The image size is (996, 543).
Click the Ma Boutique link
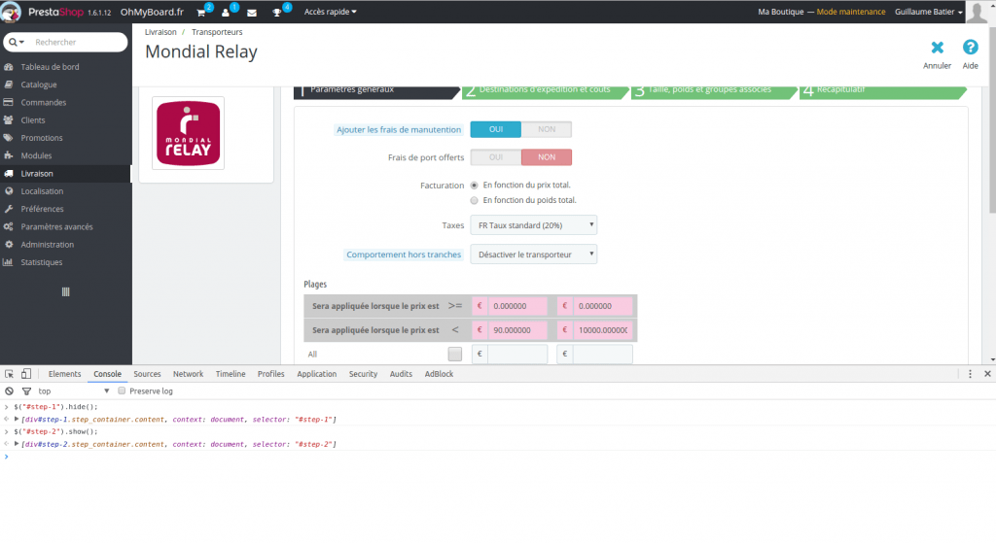(781, 12)
